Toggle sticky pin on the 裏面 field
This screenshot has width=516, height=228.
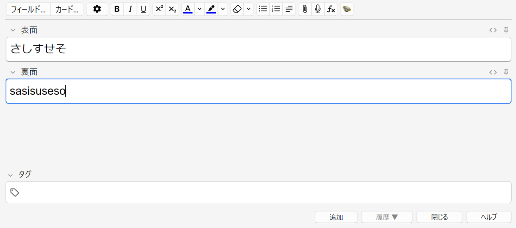[x=506, y=72]
